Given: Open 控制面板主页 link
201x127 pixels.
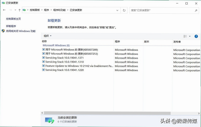Looking at the screenshot, I should coord(13,19).
